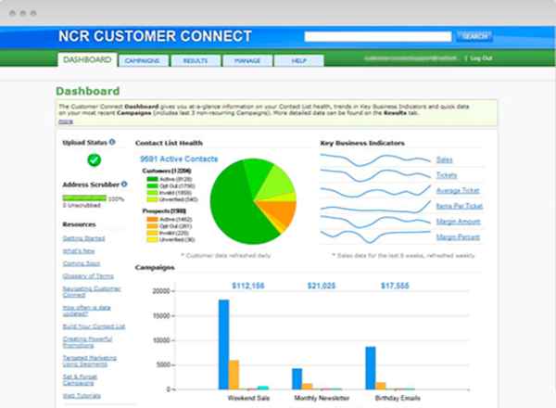Switch to the Results tab
This screenshot has width=556, height=408.
(196, 60)
